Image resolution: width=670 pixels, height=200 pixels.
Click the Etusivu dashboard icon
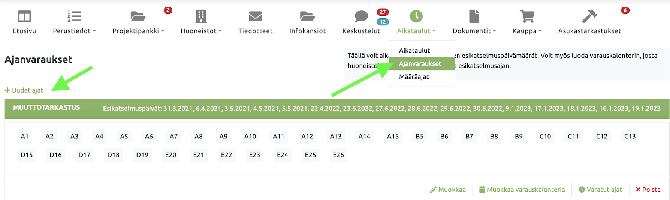pos(24,16)
